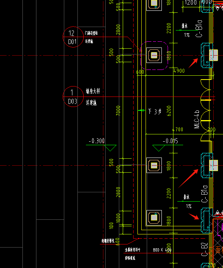223x268 pixels.
Task: Select the detail number 12 above D01
Action: pos(71,33)
